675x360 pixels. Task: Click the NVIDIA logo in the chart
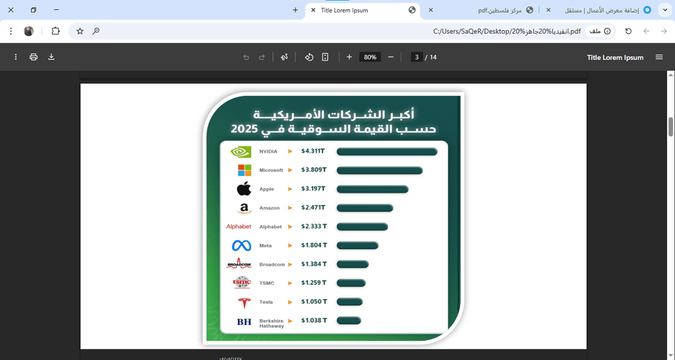click(241, 152)
